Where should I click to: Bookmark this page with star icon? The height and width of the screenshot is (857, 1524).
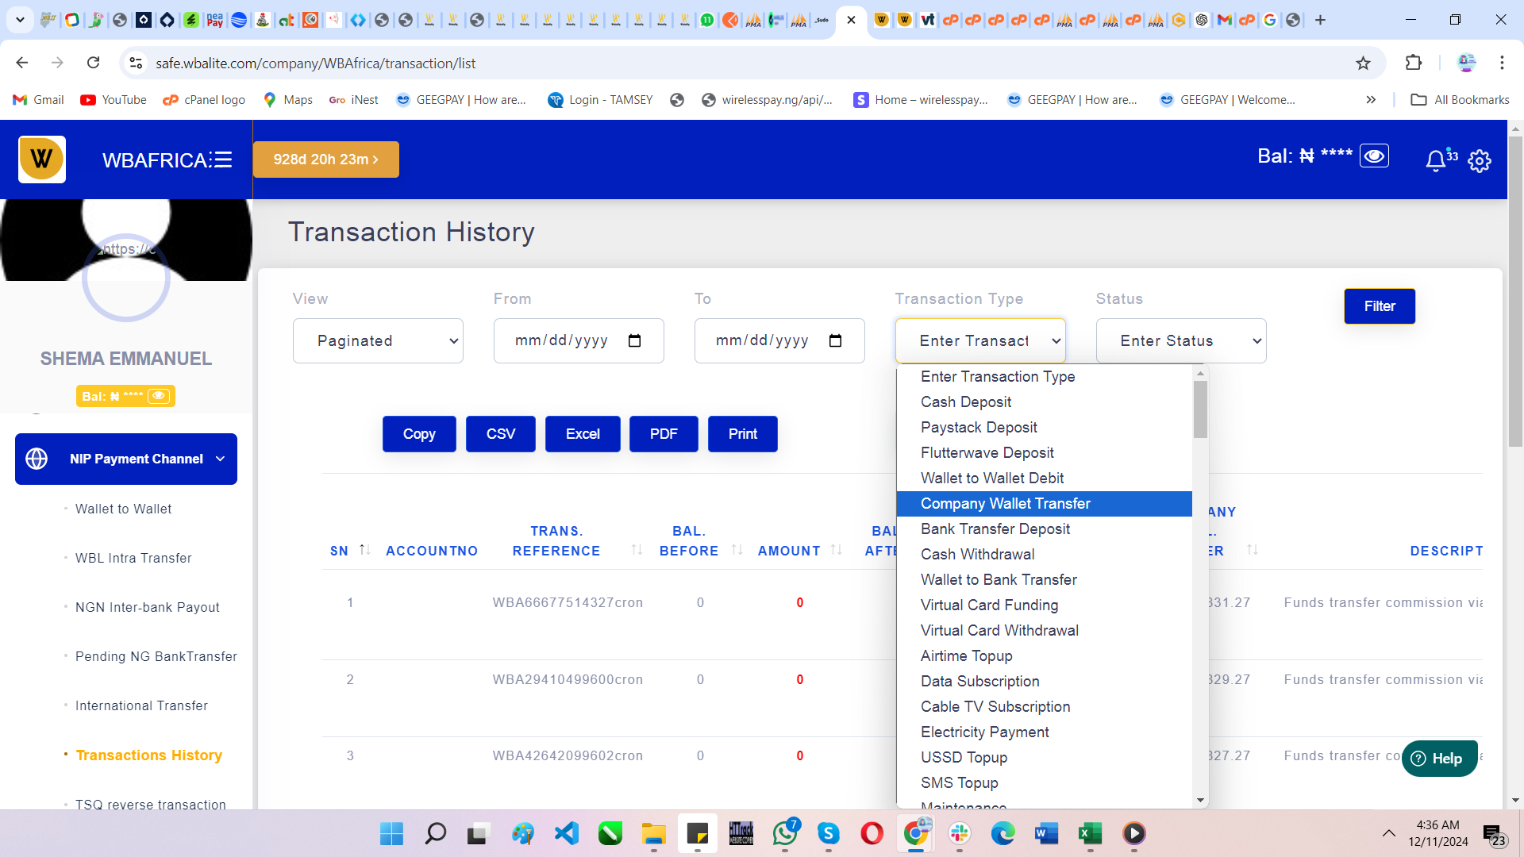pyautogui.click(x=1363, y=63)
